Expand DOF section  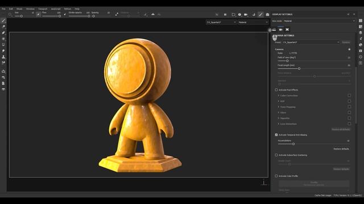click(278, 101)
